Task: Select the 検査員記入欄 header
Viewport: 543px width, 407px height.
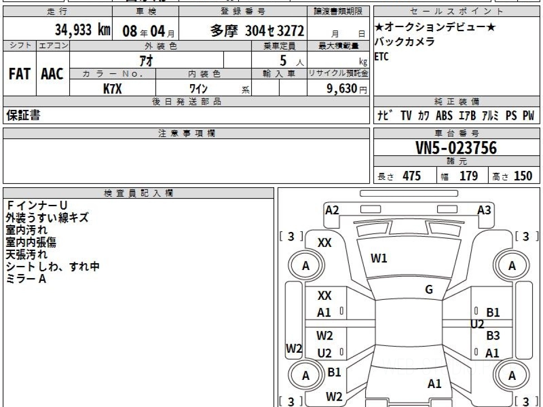Action: coord(138,193)
